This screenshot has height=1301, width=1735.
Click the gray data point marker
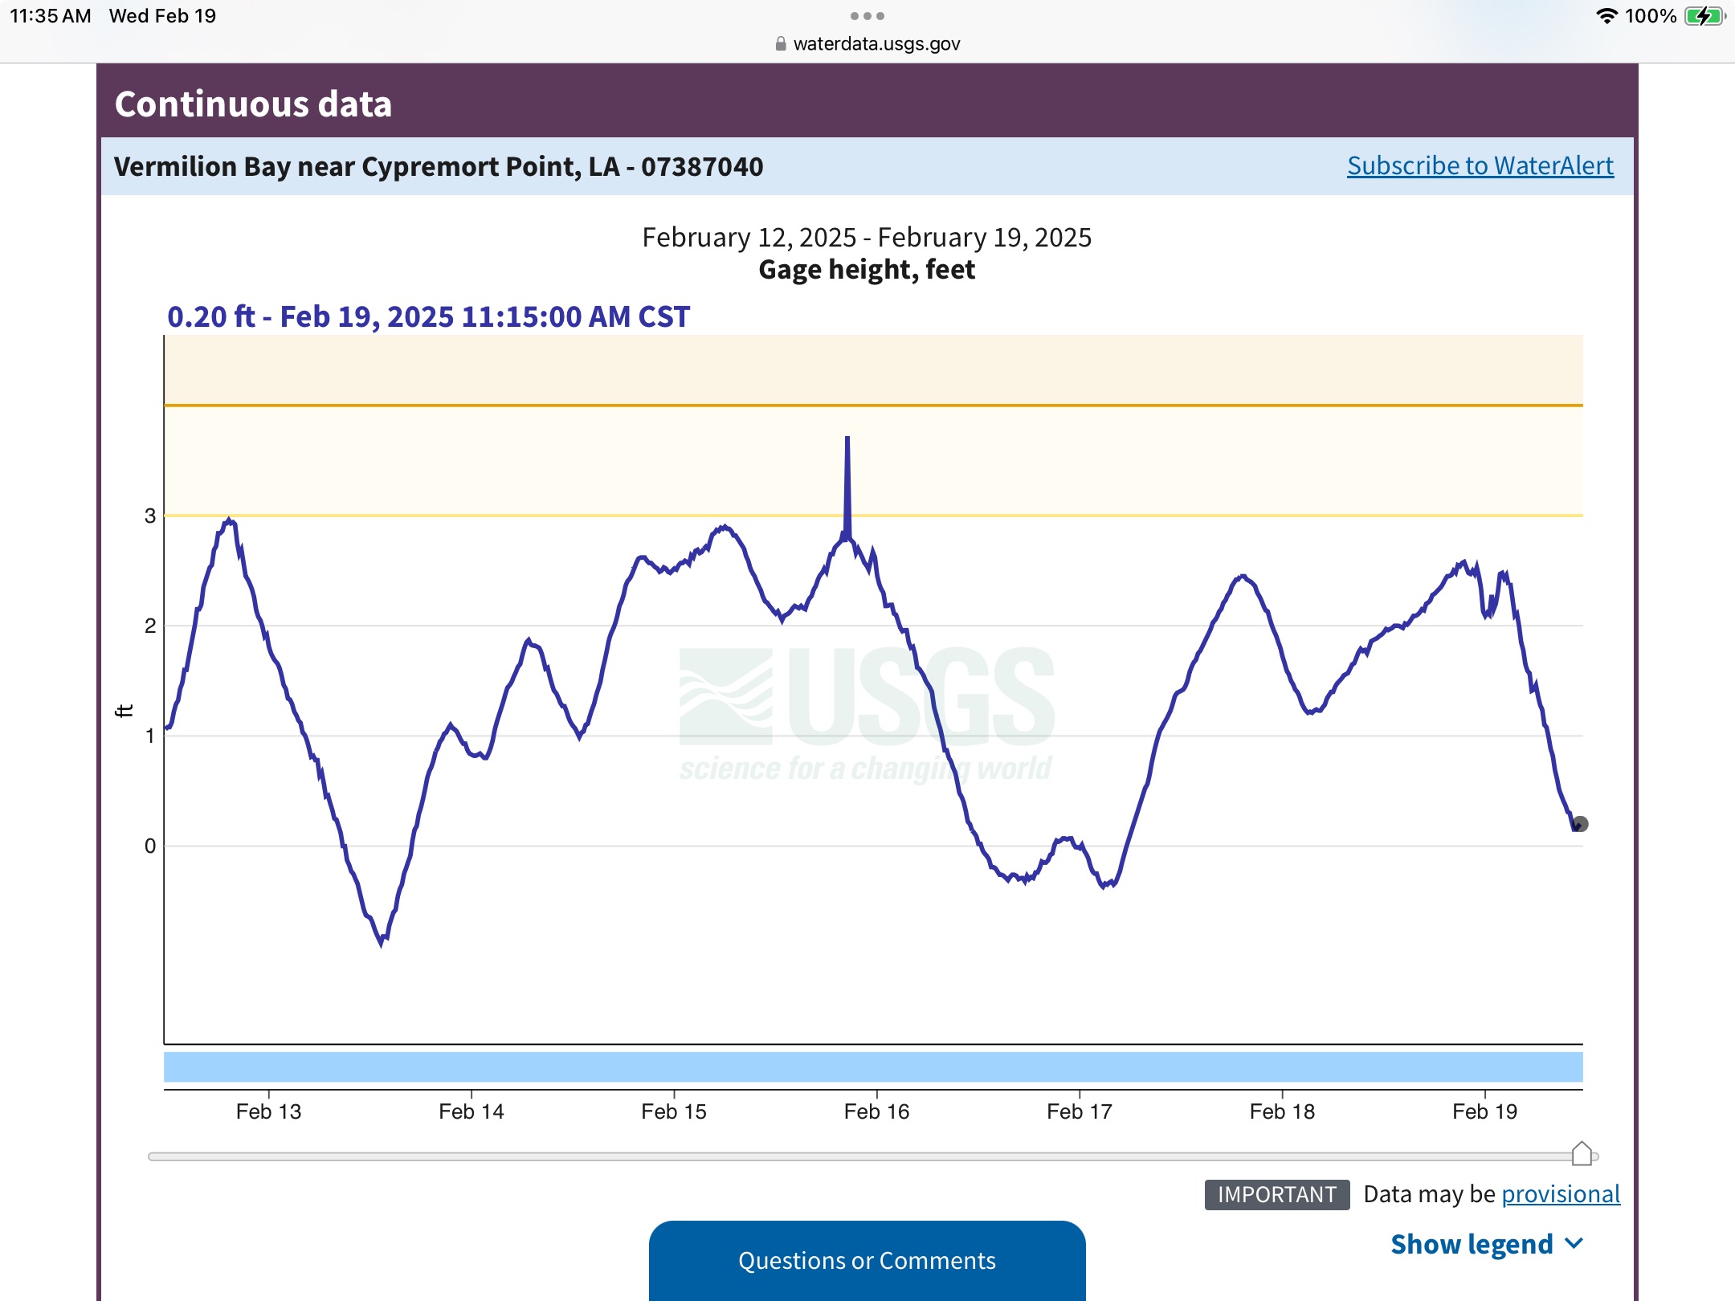pyautogui.click(x=1580, y=824)
